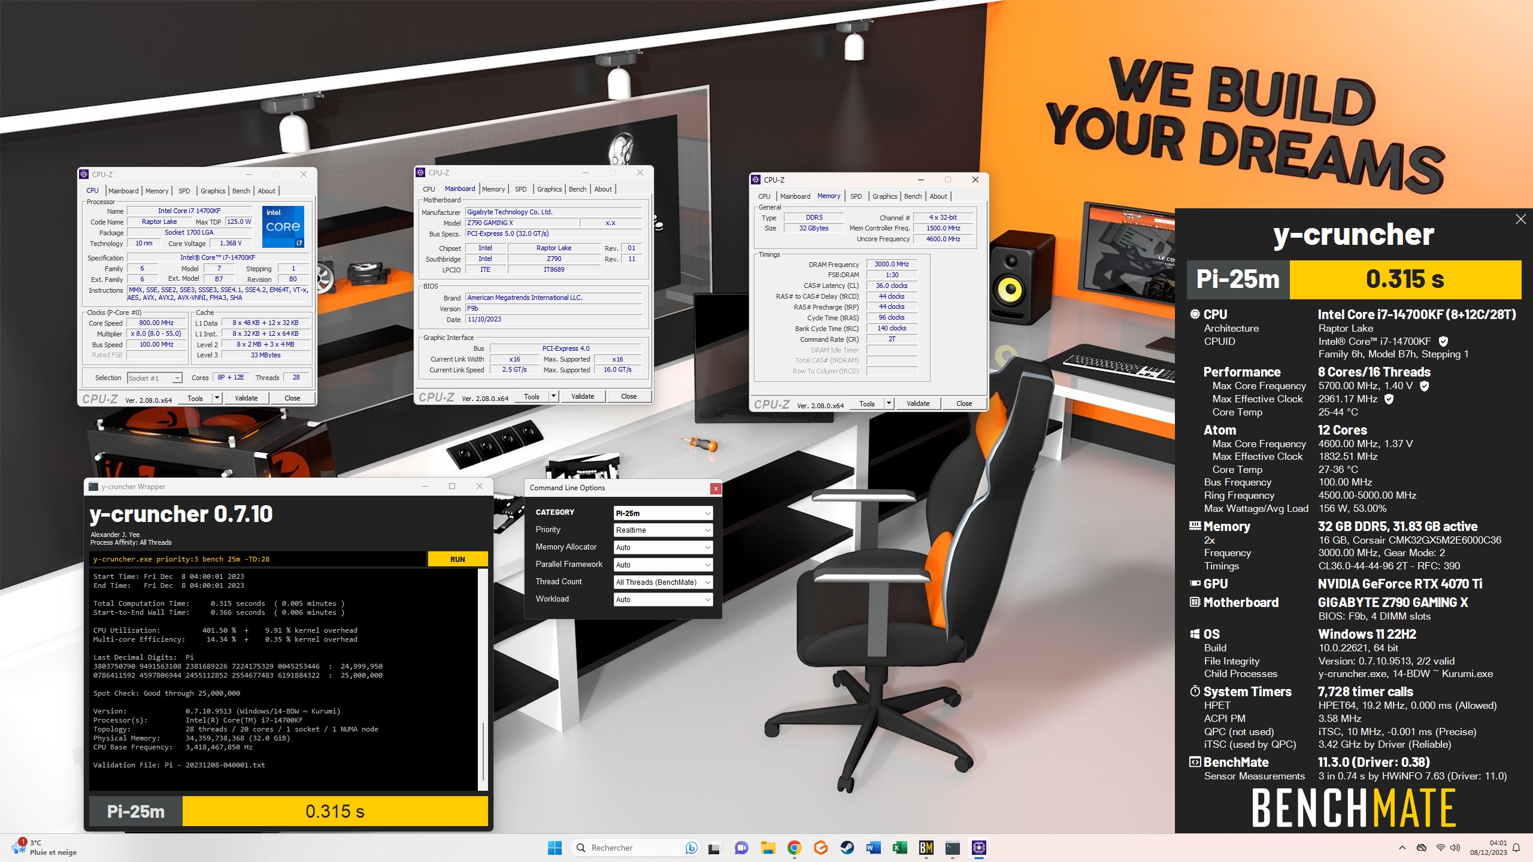The image size is (1533, 862).
Task: Click the NVIDIA GeForce RTX 4070 Ti text
Action: (1400, 584)
